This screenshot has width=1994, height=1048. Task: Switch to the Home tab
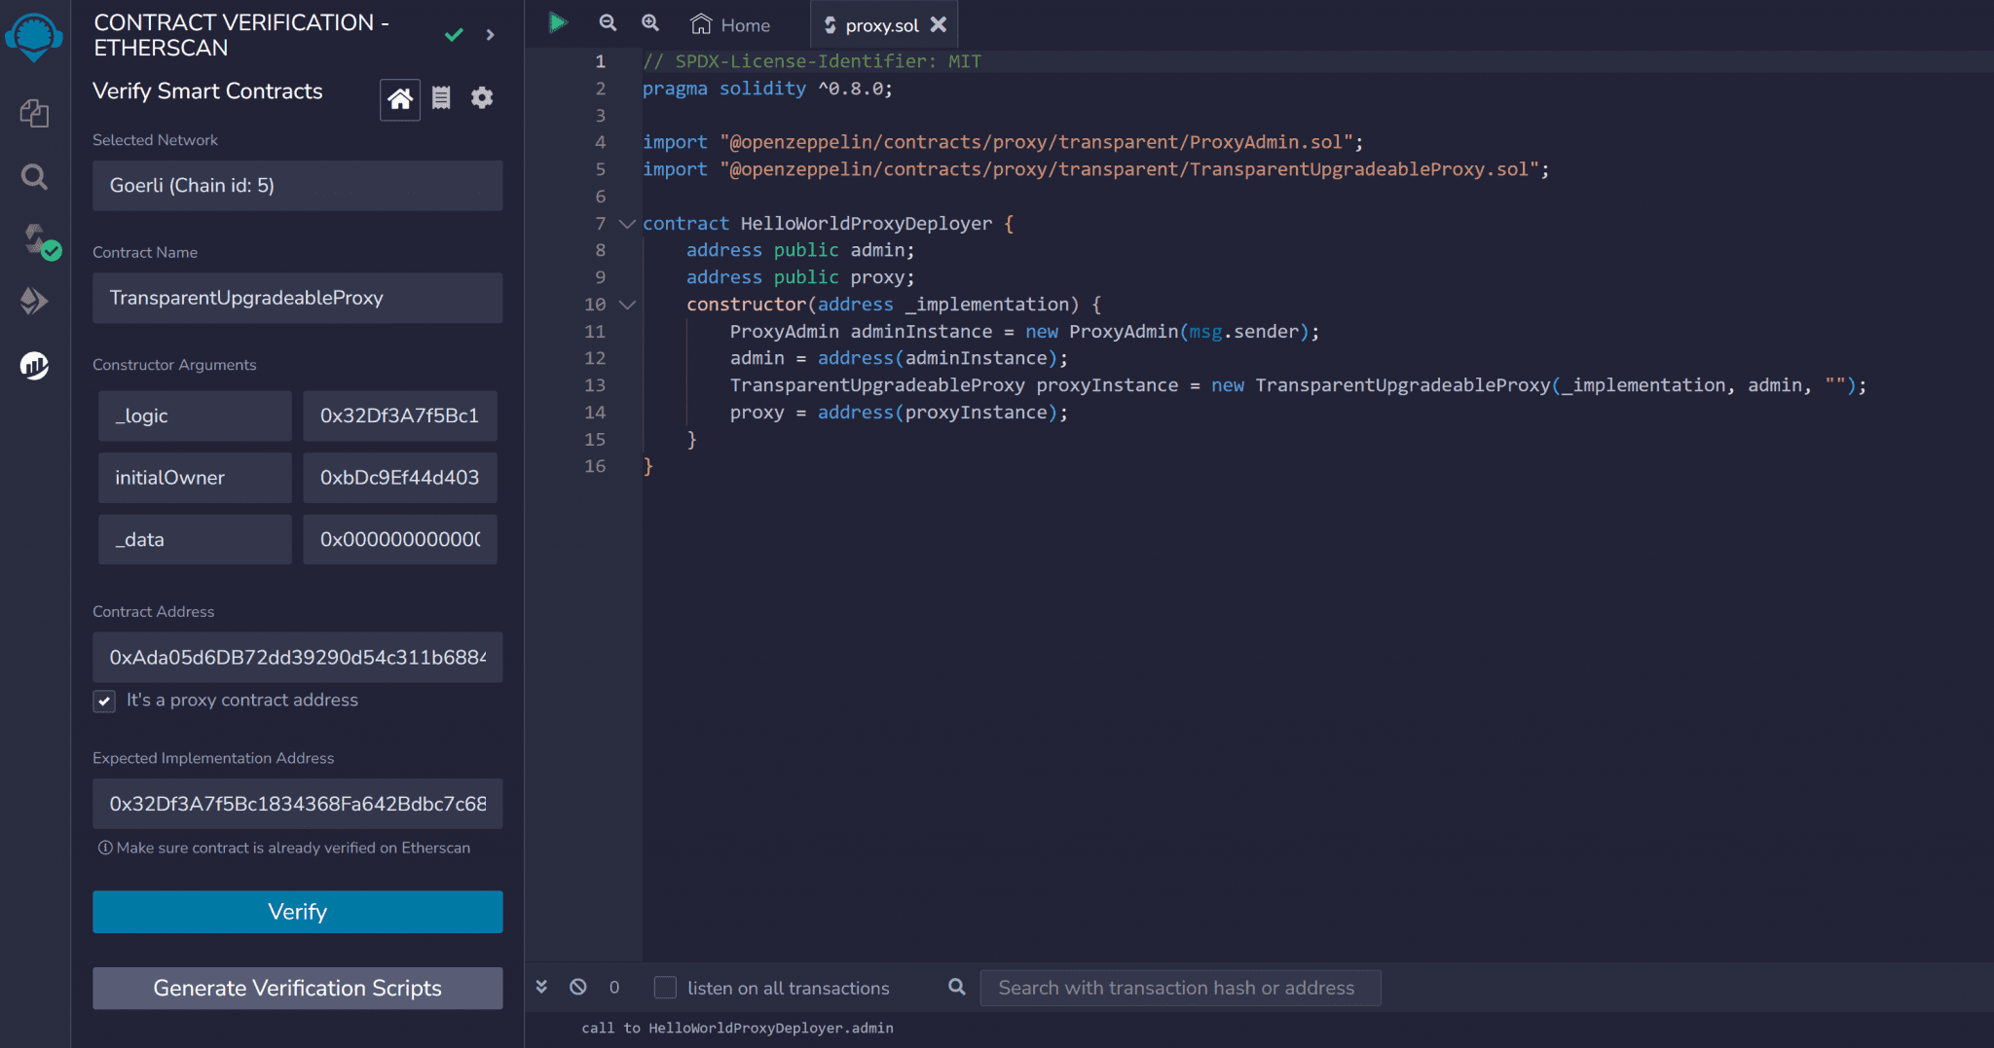click(x=729, y=24)
